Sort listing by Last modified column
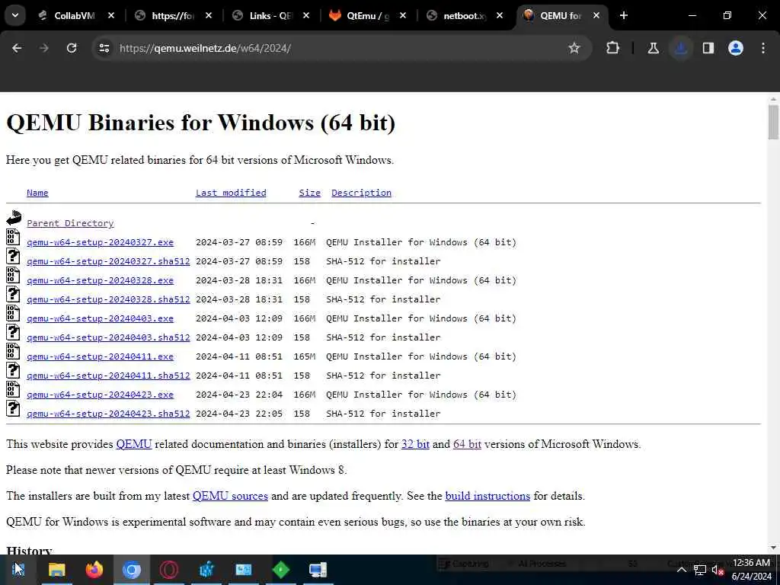This screenshot has width=780, height=585. tap(231, 193)
